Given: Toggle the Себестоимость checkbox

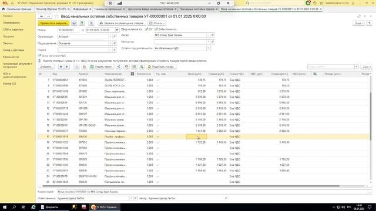Looking at the screenshot, I should (x=156, y=29).
